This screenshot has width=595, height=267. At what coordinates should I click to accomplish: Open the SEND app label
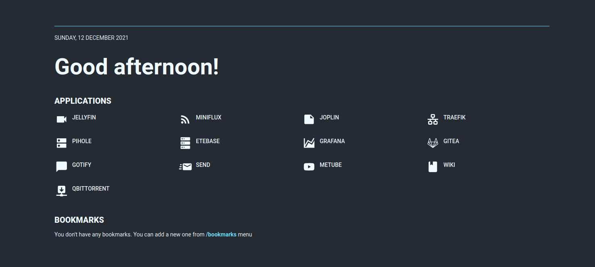pyautogui.click(x=203, y=165)
